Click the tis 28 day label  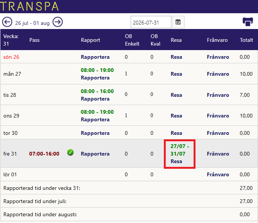(10, 95)
